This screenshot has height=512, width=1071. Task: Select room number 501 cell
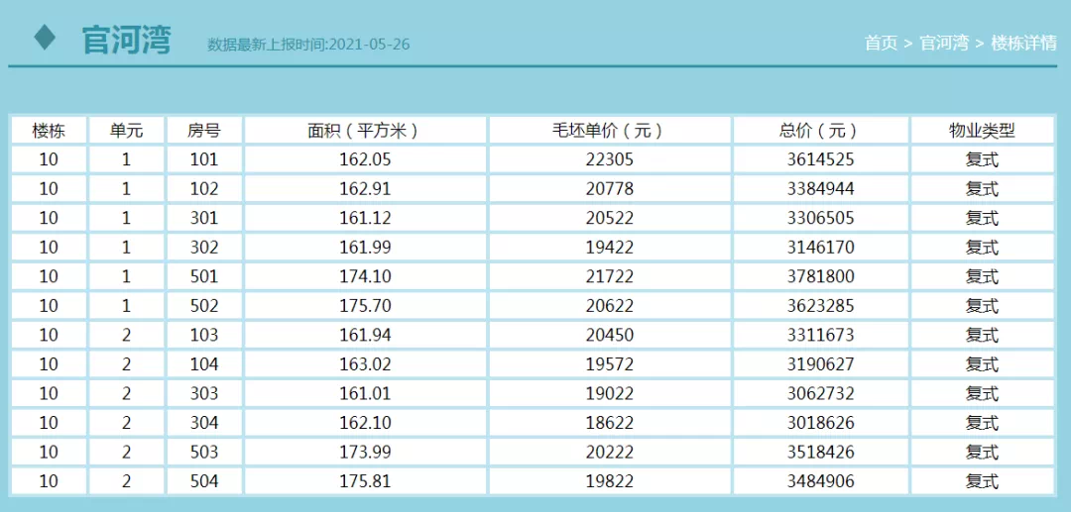coord(204,276)
